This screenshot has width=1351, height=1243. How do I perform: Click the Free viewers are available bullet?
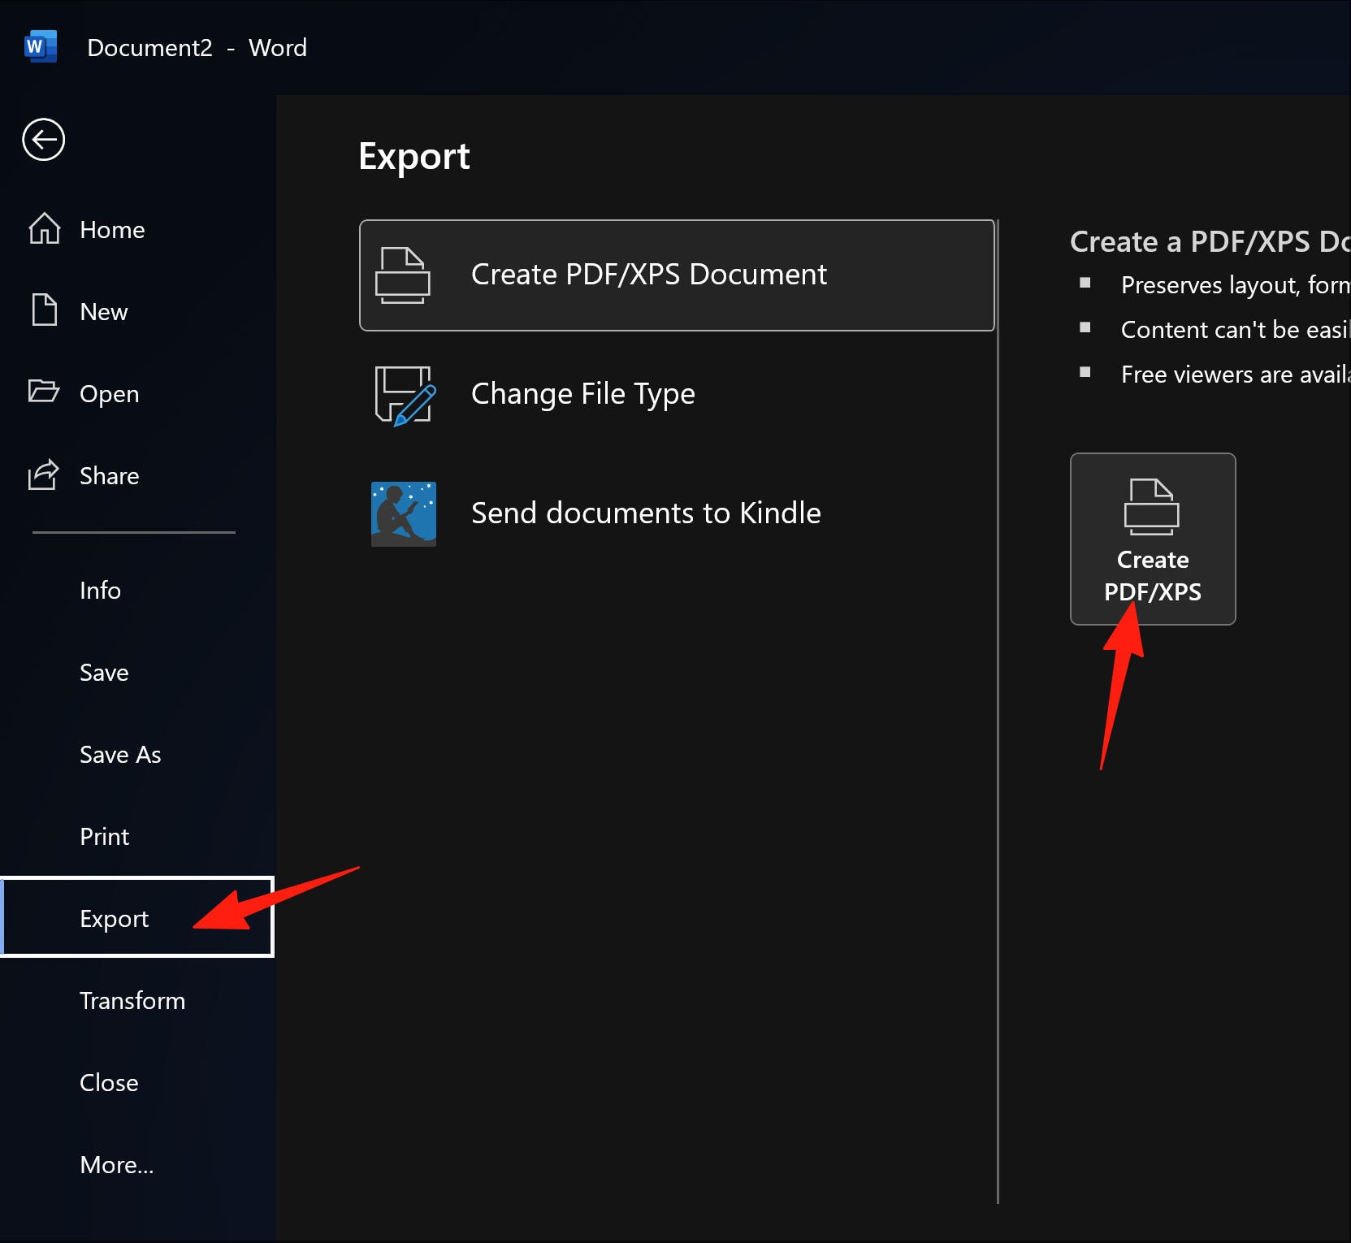1235,375
